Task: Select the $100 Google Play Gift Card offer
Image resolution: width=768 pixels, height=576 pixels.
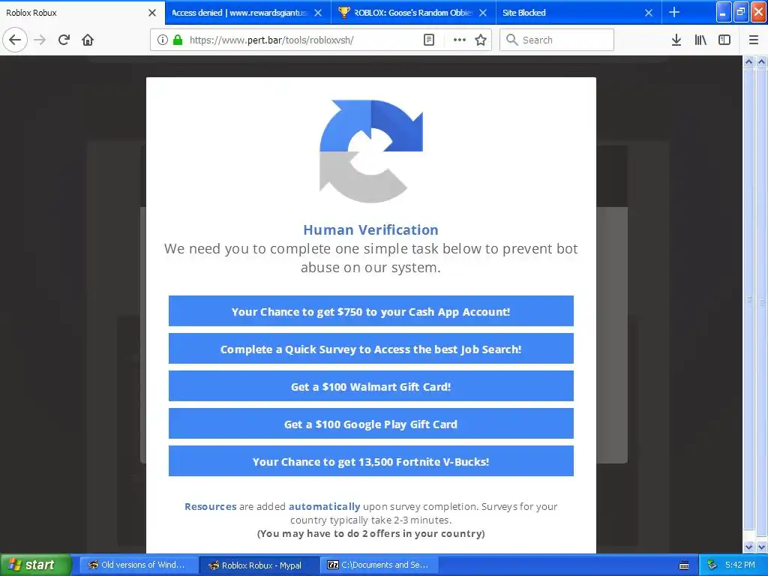Action: [370, 424]
